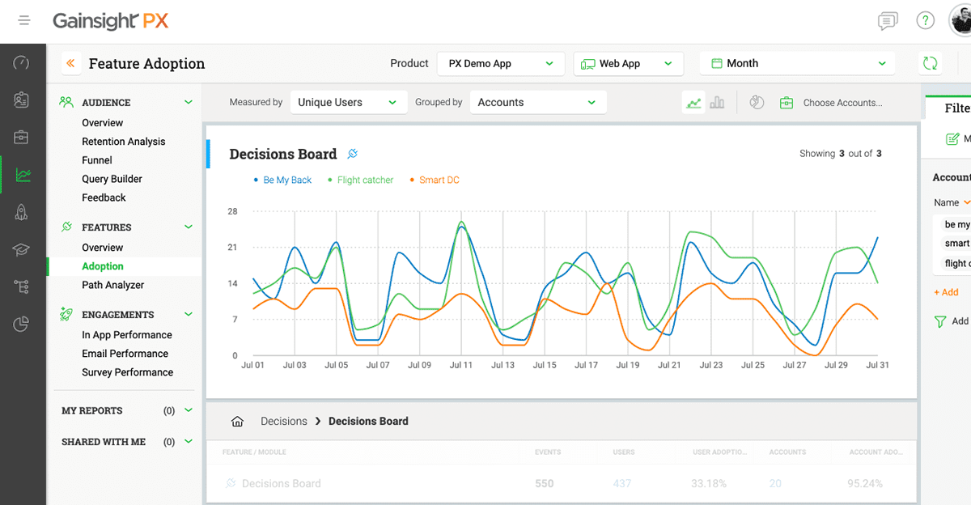Screen dimensions: 971x505
Task: Click the Choose Accounts button
Action: pos(842,103)
